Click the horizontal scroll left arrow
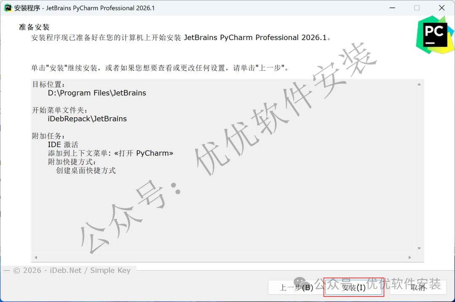 (36, 257)
